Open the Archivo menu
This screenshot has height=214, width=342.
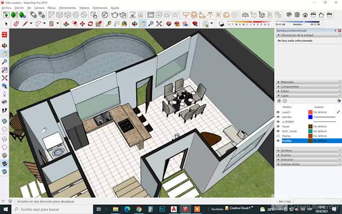point(7,8)
